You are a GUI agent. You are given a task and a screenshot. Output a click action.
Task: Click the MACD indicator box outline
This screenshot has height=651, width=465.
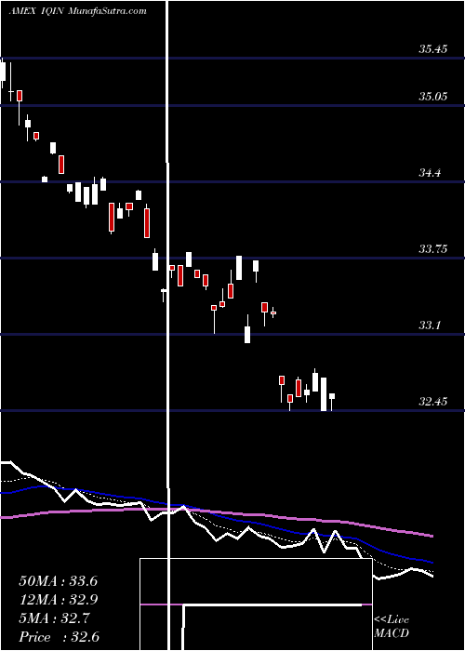(256, 604)
